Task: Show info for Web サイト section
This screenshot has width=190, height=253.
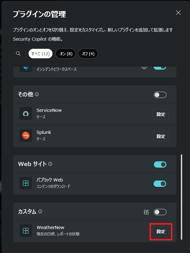Action: pos(50,164)
